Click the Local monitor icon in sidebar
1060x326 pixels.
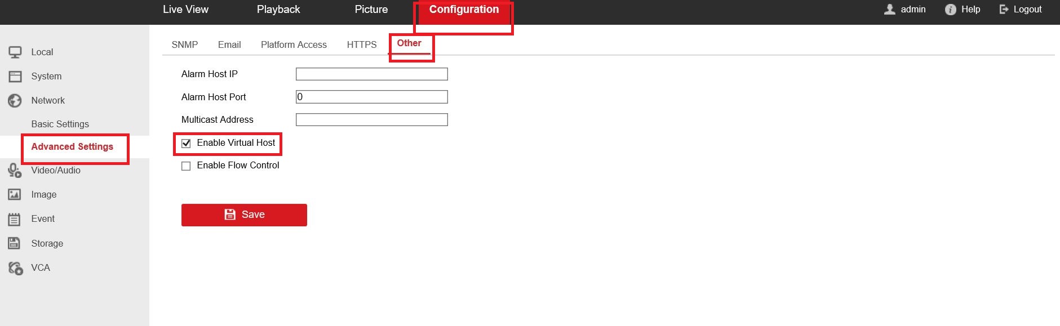pyautogui.click(x=15, y=52)
